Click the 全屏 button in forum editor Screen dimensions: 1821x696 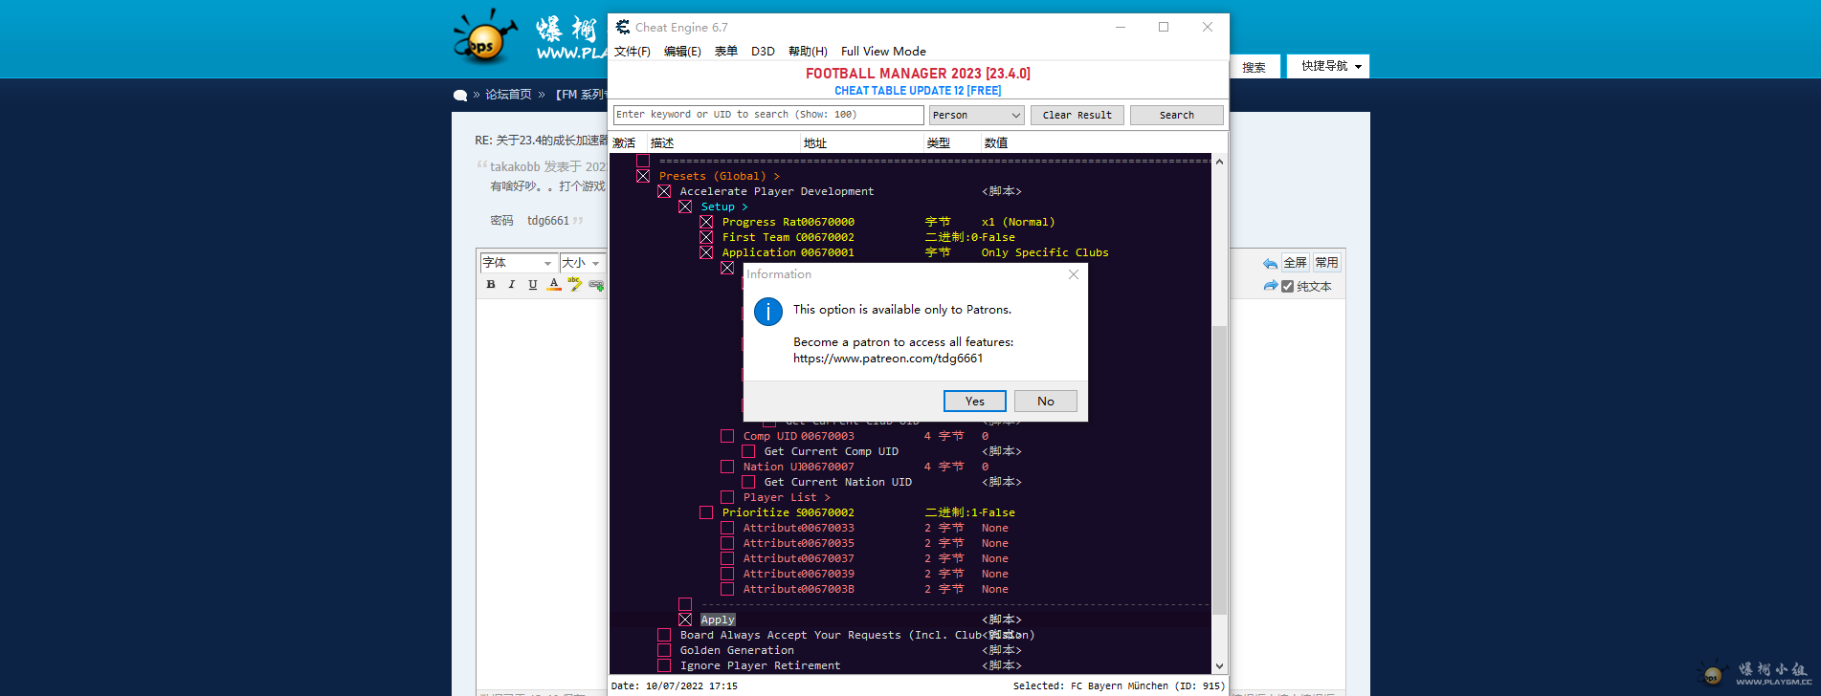[1295, 263]
